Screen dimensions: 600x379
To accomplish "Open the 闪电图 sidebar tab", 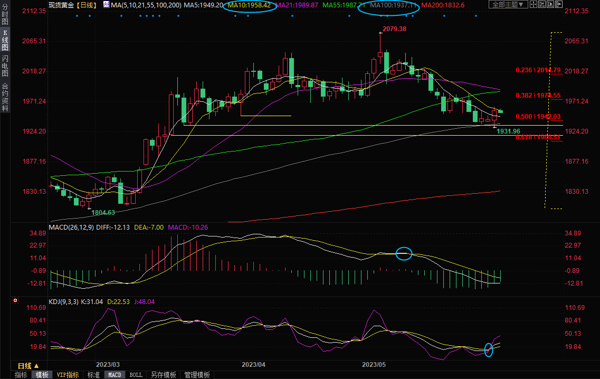I will [5, 66].
